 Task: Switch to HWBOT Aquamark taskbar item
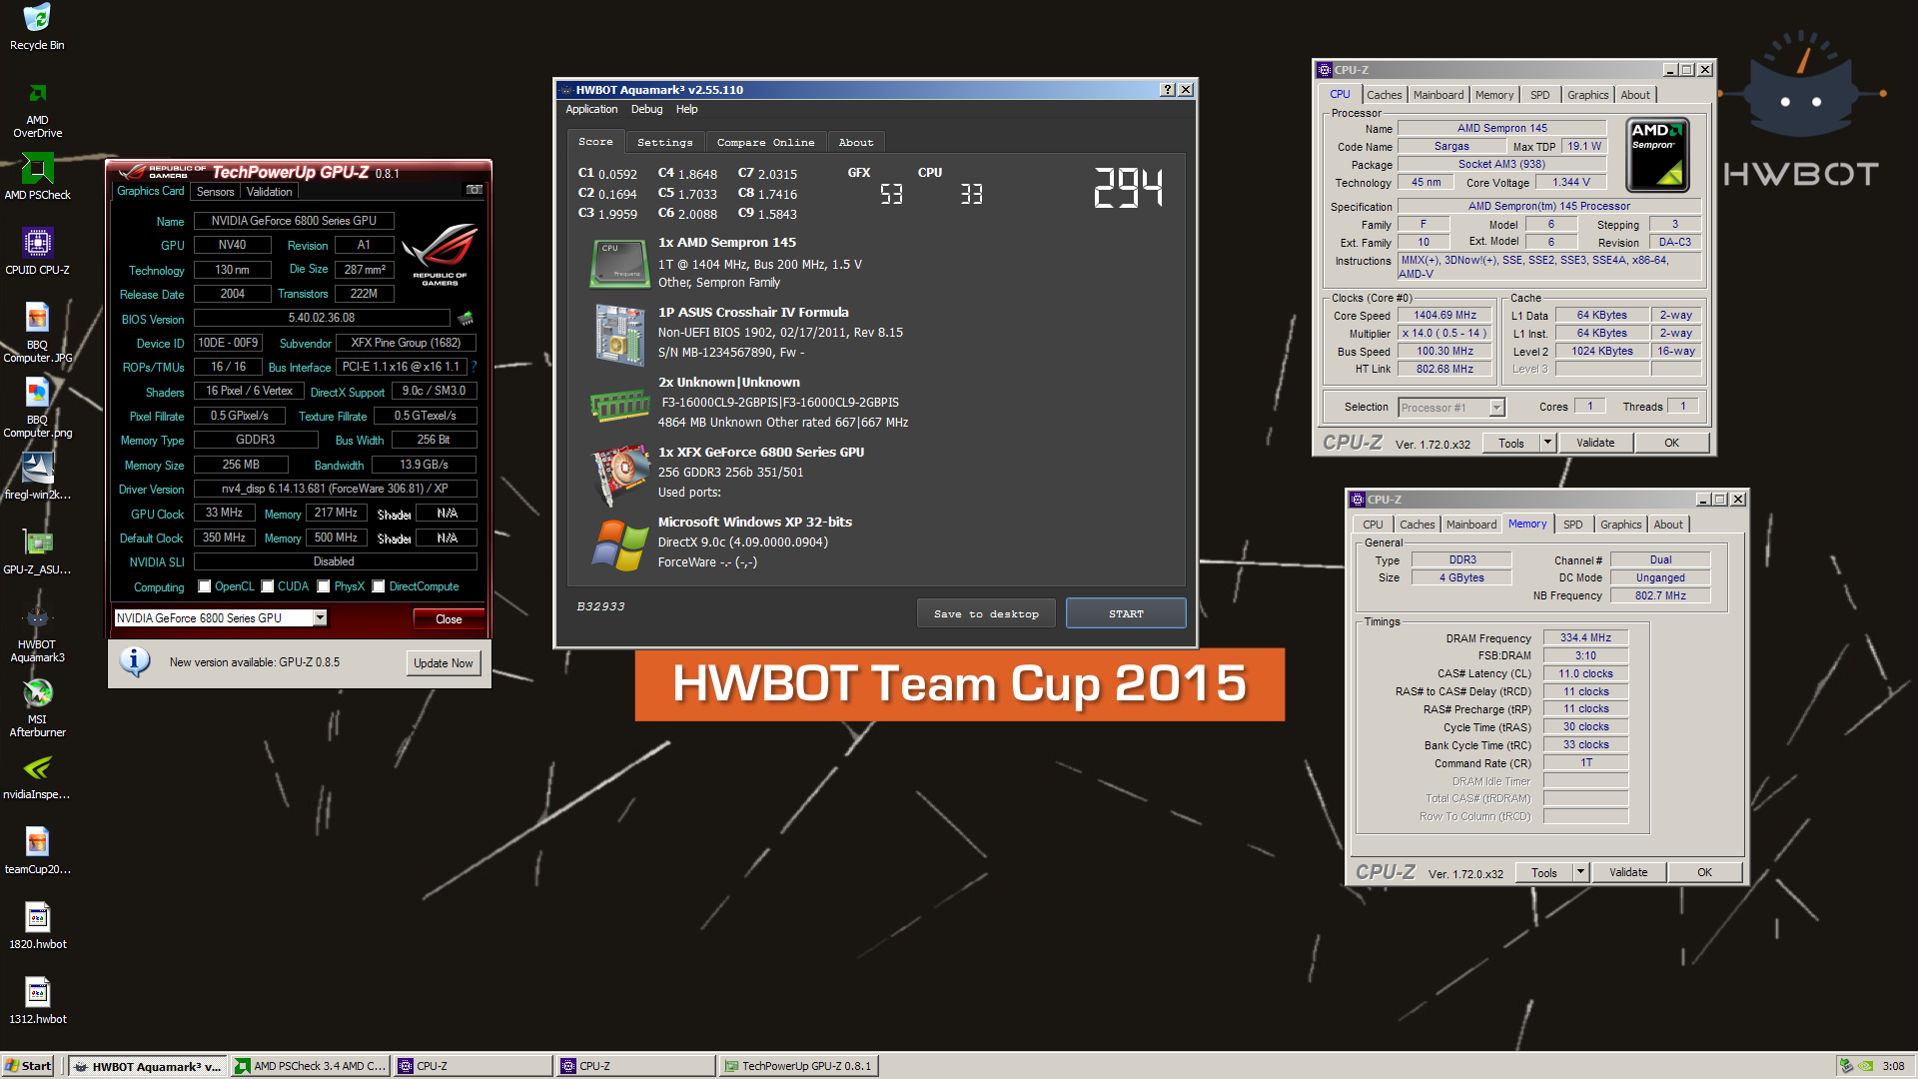click(x=148, y=1066)
